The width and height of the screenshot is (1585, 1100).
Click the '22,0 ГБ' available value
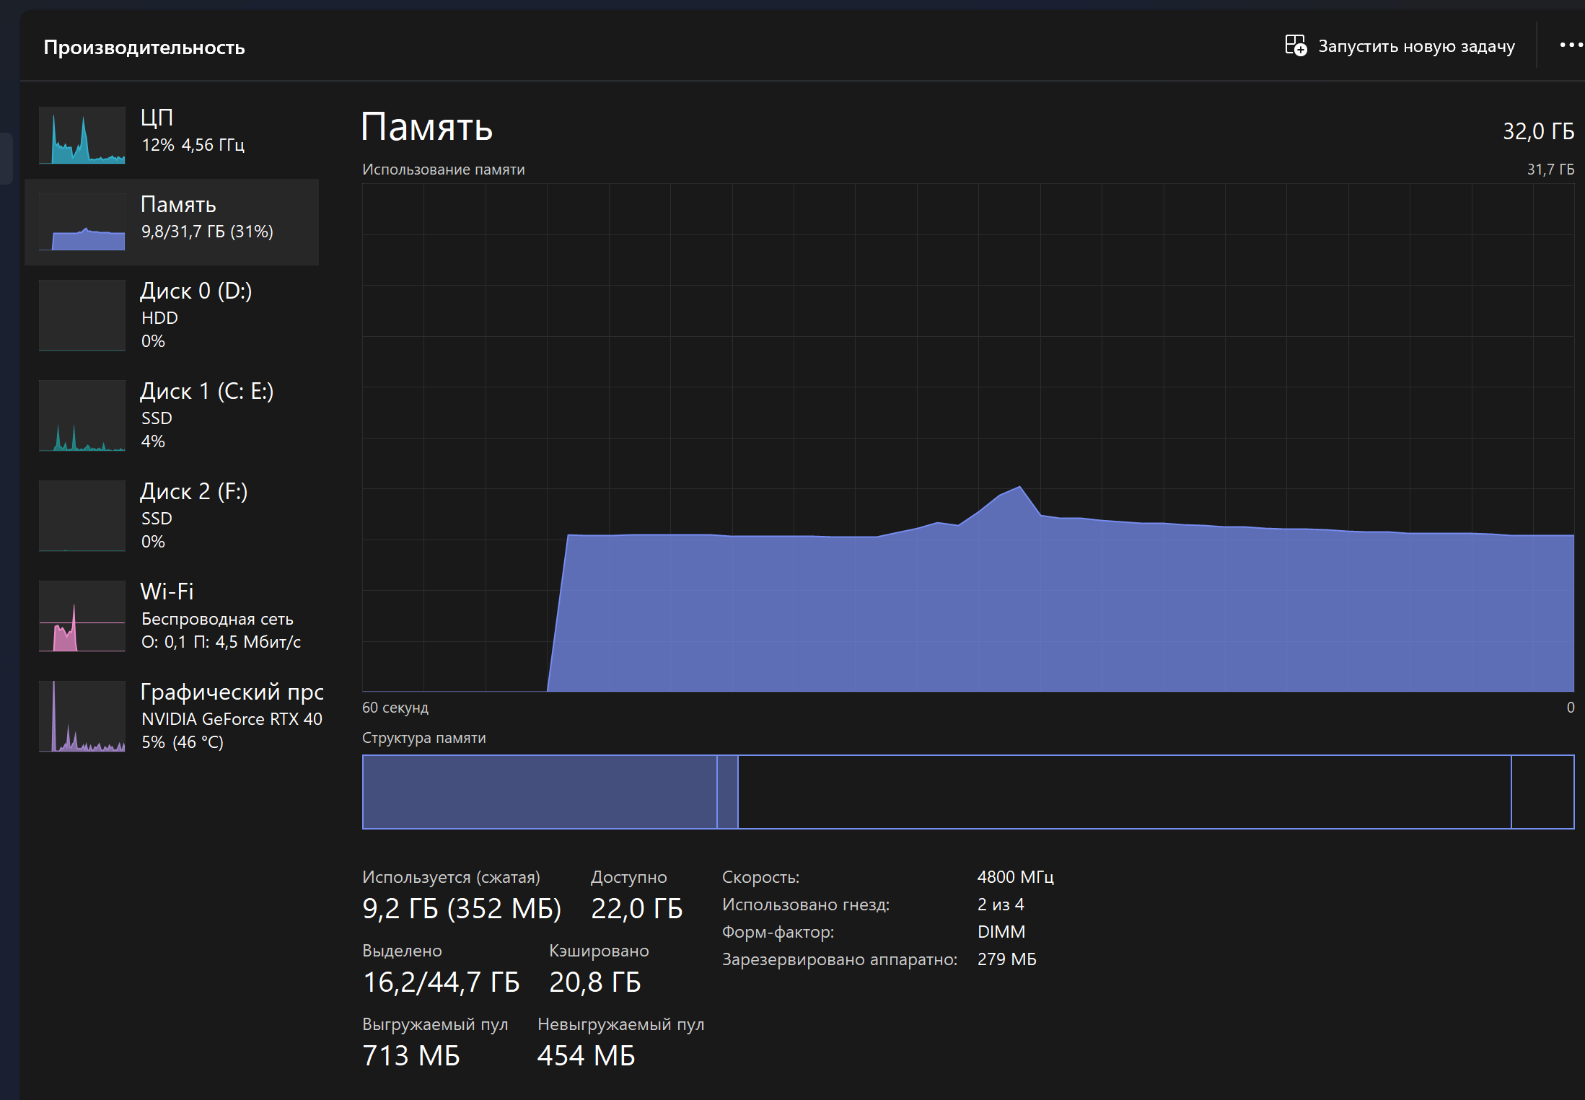coord(636,909)
